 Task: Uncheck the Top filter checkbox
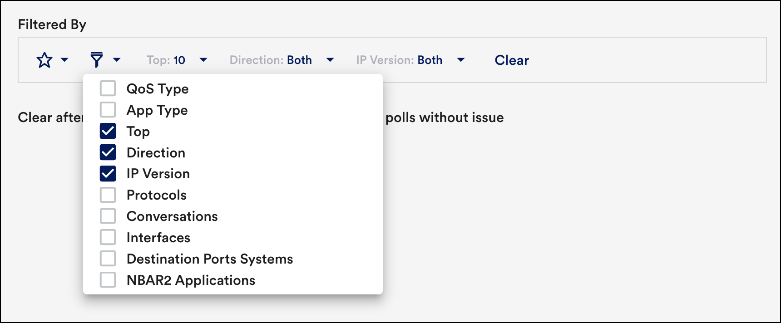point(108,131)
